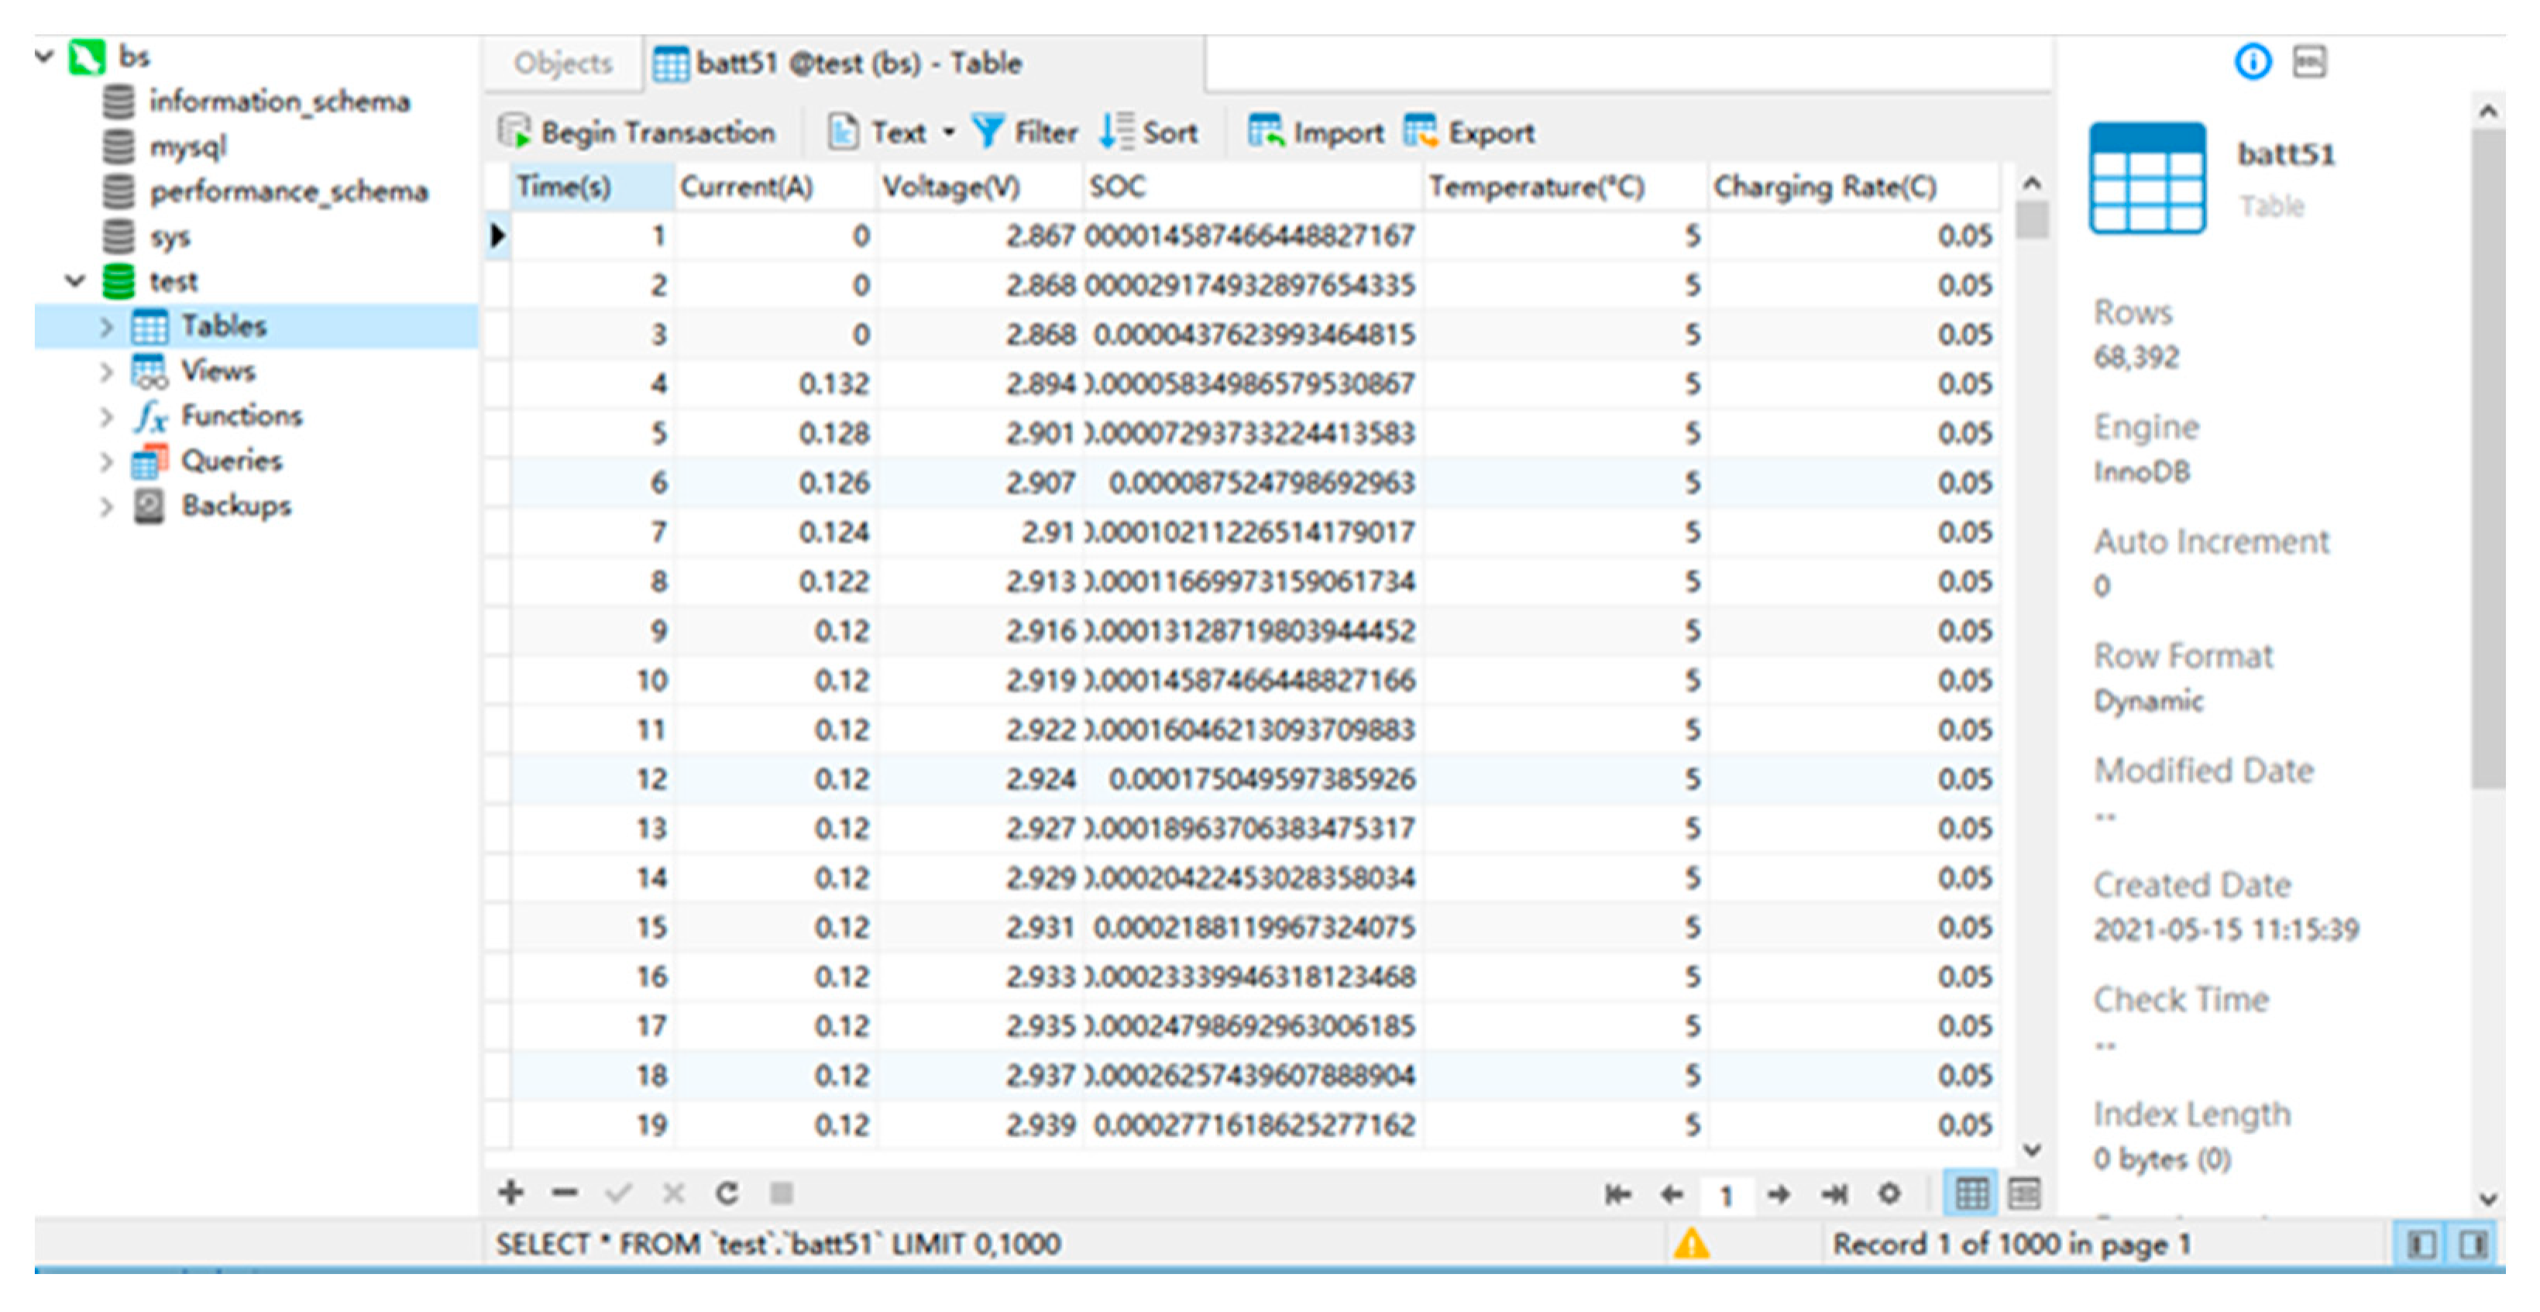Collapse the test database node

(x=76, y=281)
